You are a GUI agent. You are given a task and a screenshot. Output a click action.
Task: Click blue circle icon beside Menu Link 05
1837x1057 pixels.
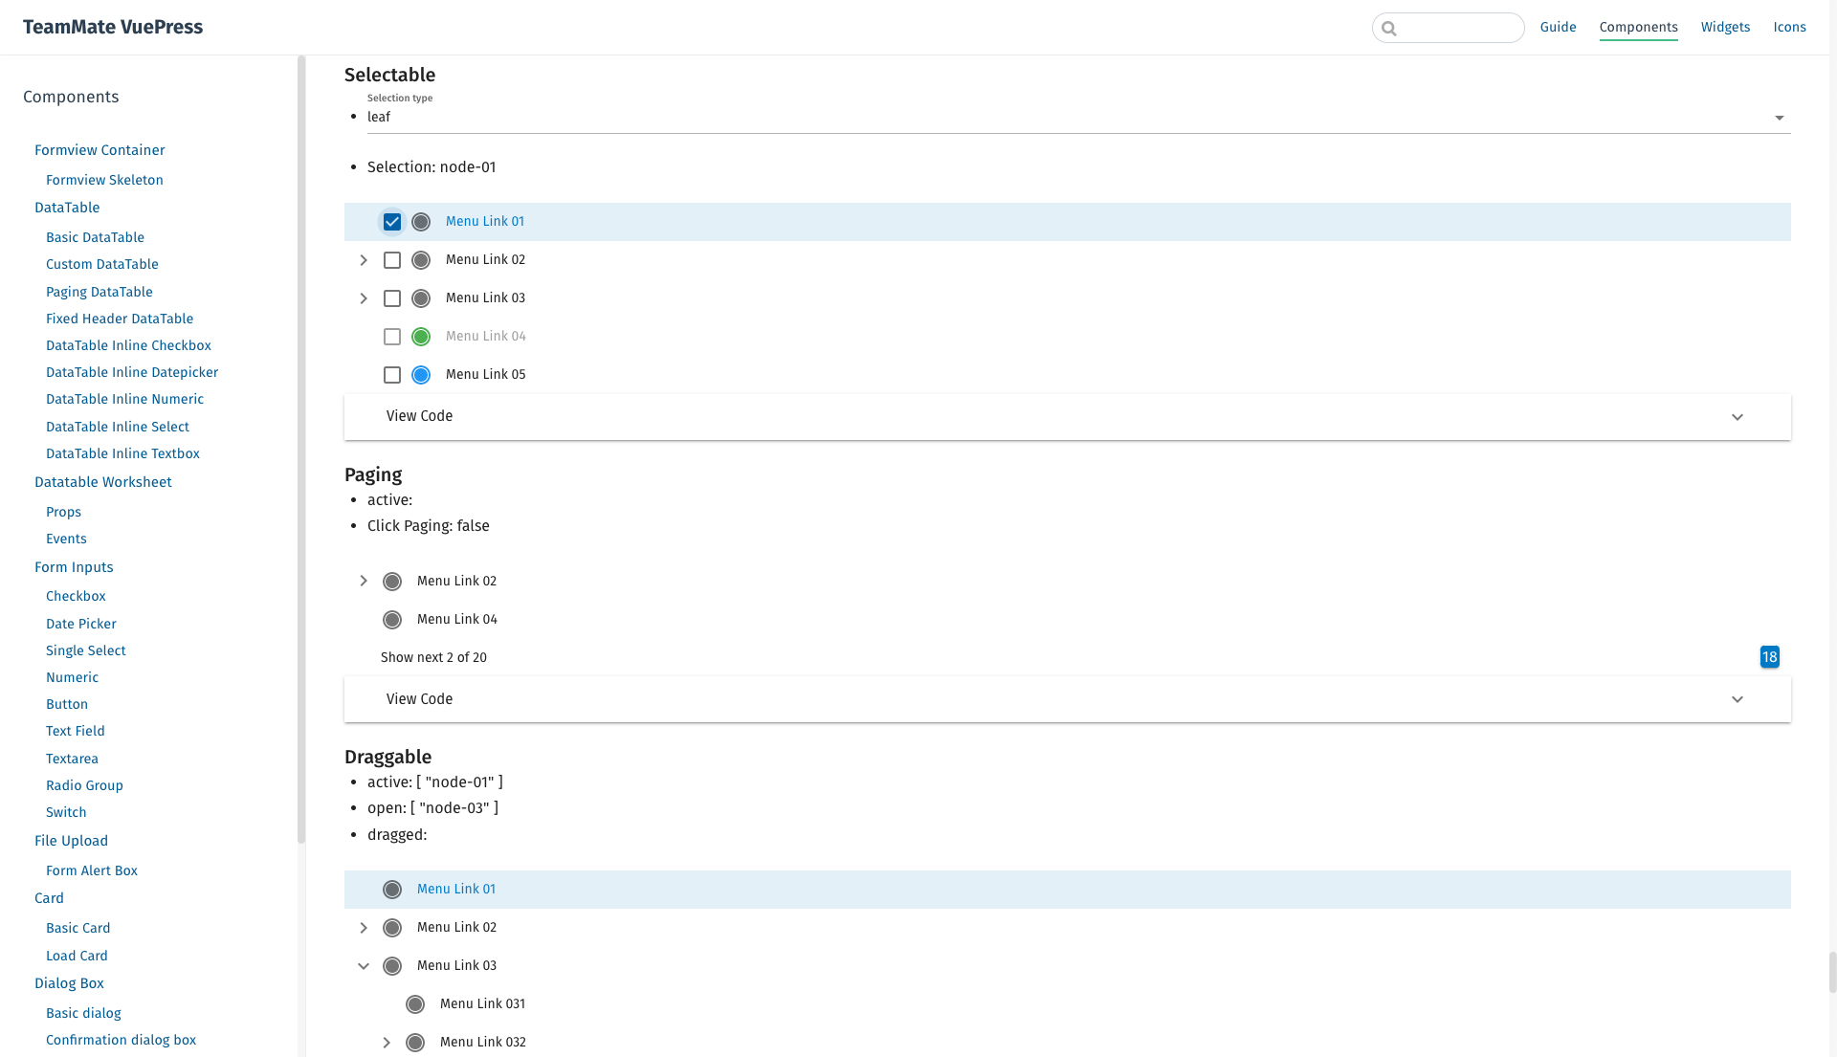click(x=421, y=375)
